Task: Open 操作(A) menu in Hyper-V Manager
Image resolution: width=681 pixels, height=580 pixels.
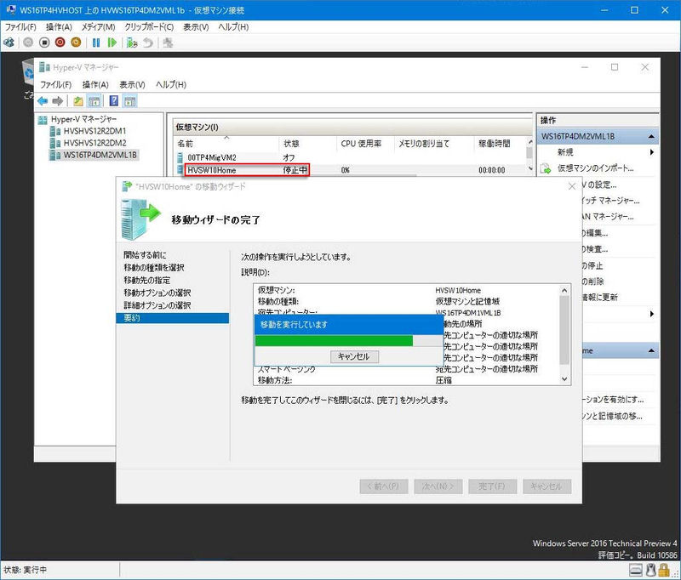Action: pos(95,84)
